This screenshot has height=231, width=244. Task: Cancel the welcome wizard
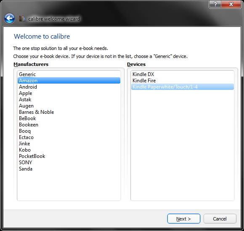[220, 219]
